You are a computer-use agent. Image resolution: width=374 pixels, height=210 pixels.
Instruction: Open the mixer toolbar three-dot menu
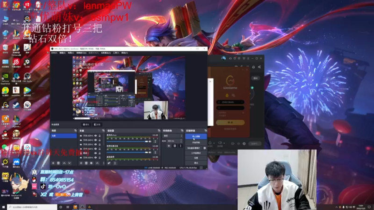[x=115, y=163]
